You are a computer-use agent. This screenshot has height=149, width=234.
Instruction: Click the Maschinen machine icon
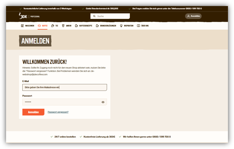tap(22, 26)
